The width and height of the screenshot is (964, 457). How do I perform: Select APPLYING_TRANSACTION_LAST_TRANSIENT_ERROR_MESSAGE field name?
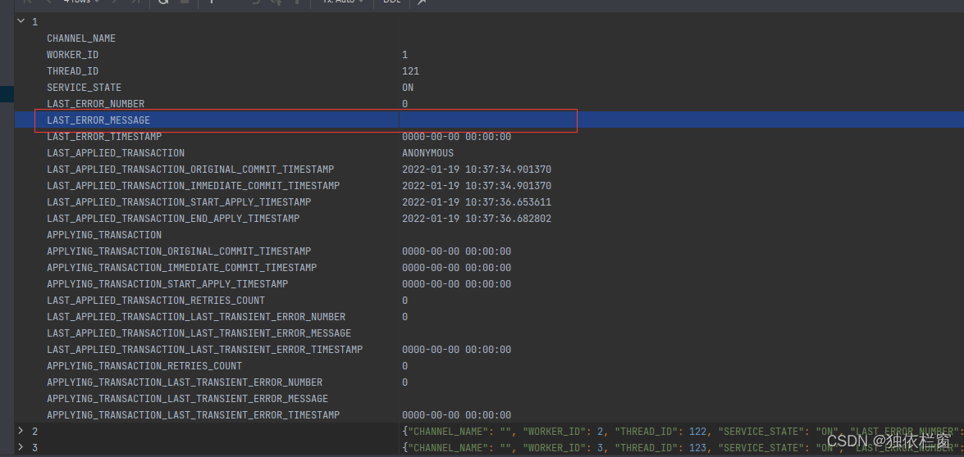click(x=188, y=399)
